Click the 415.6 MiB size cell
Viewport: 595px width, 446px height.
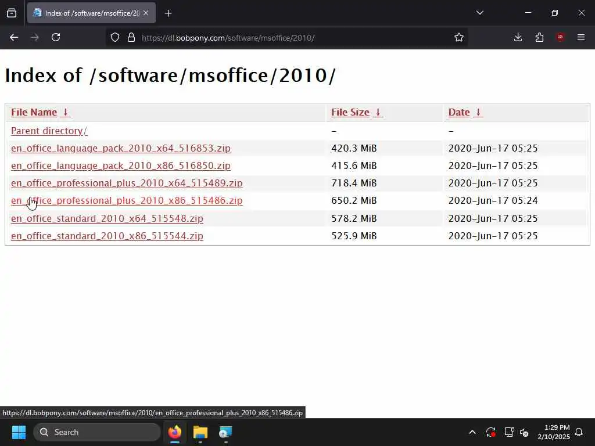[354, 166]
